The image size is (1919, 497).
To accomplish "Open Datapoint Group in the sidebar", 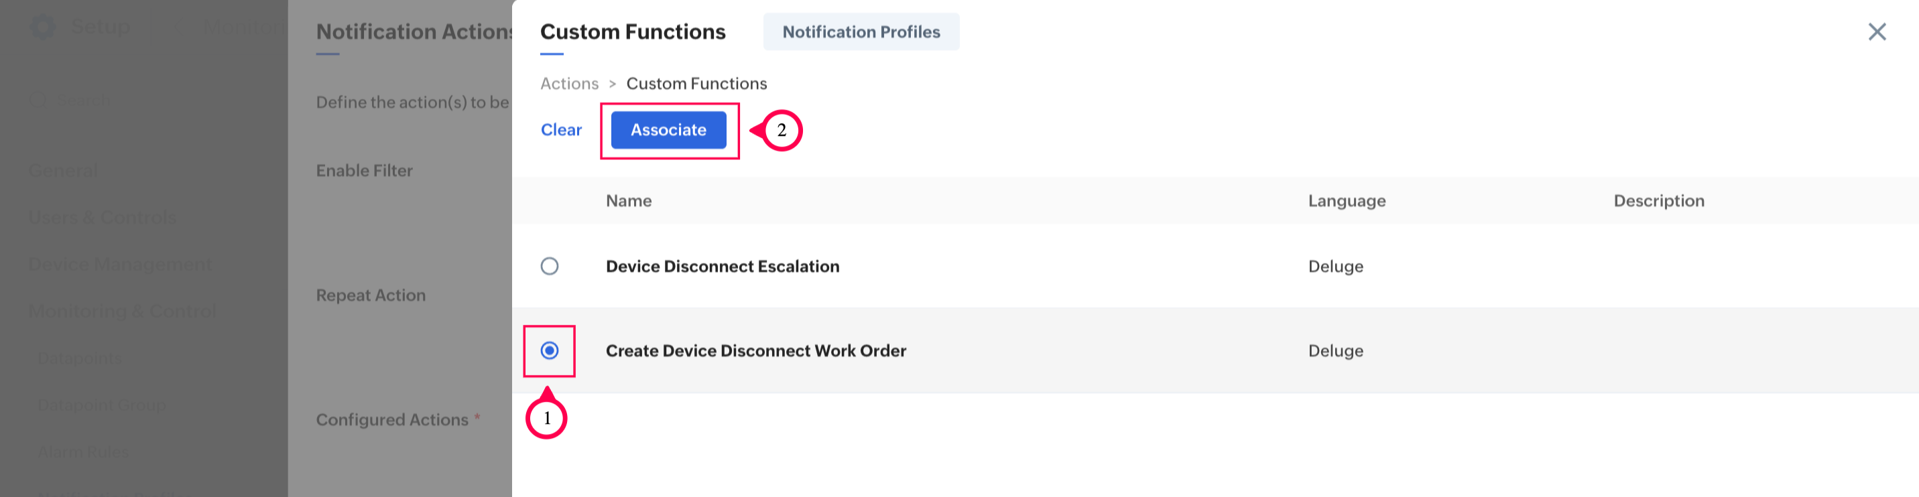I will [101, 405].
